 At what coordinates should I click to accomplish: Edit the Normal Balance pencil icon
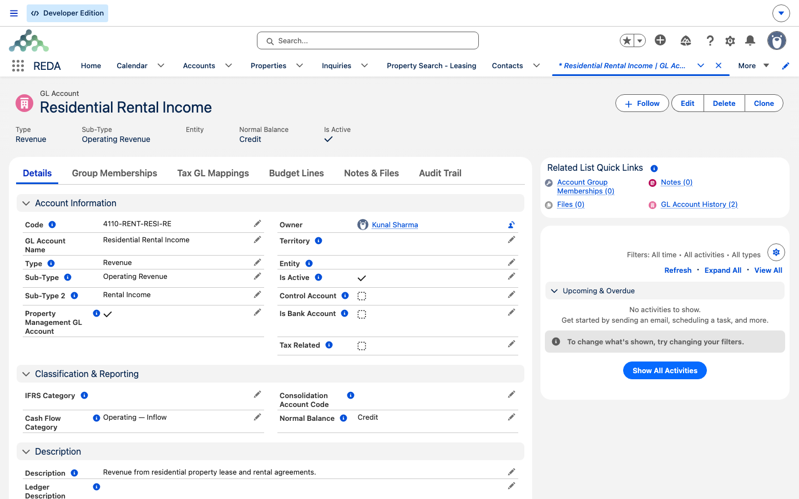coord(512,417)
